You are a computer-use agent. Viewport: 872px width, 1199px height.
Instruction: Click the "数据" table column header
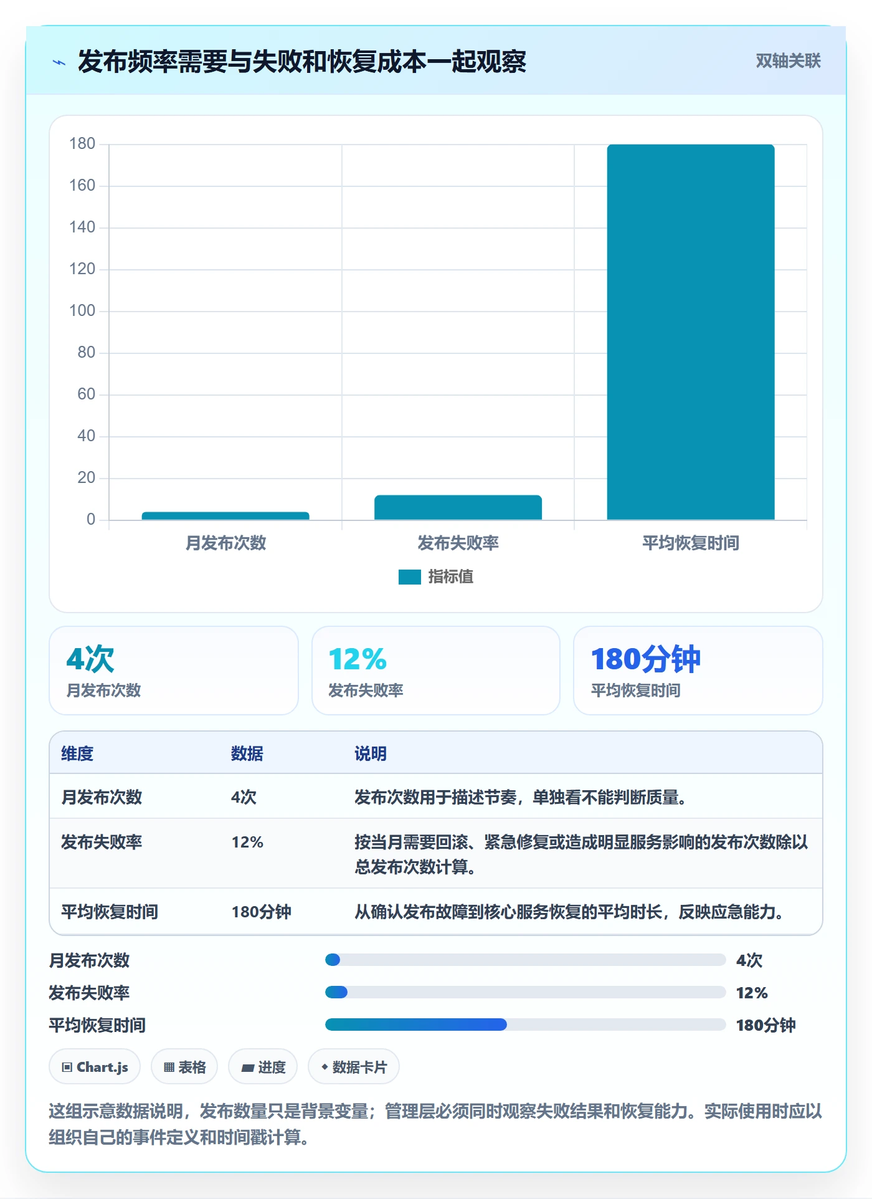(x=247, y=753)
